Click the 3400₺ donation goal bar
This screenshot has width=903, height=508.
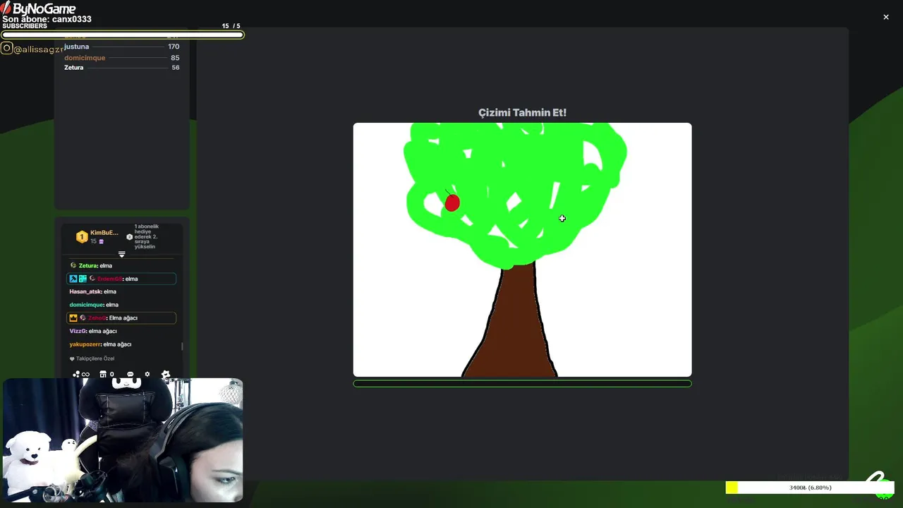(810, 488)
